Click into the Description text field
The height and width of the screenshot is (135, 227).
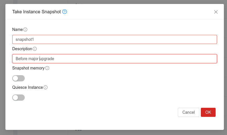pos(114,59)
